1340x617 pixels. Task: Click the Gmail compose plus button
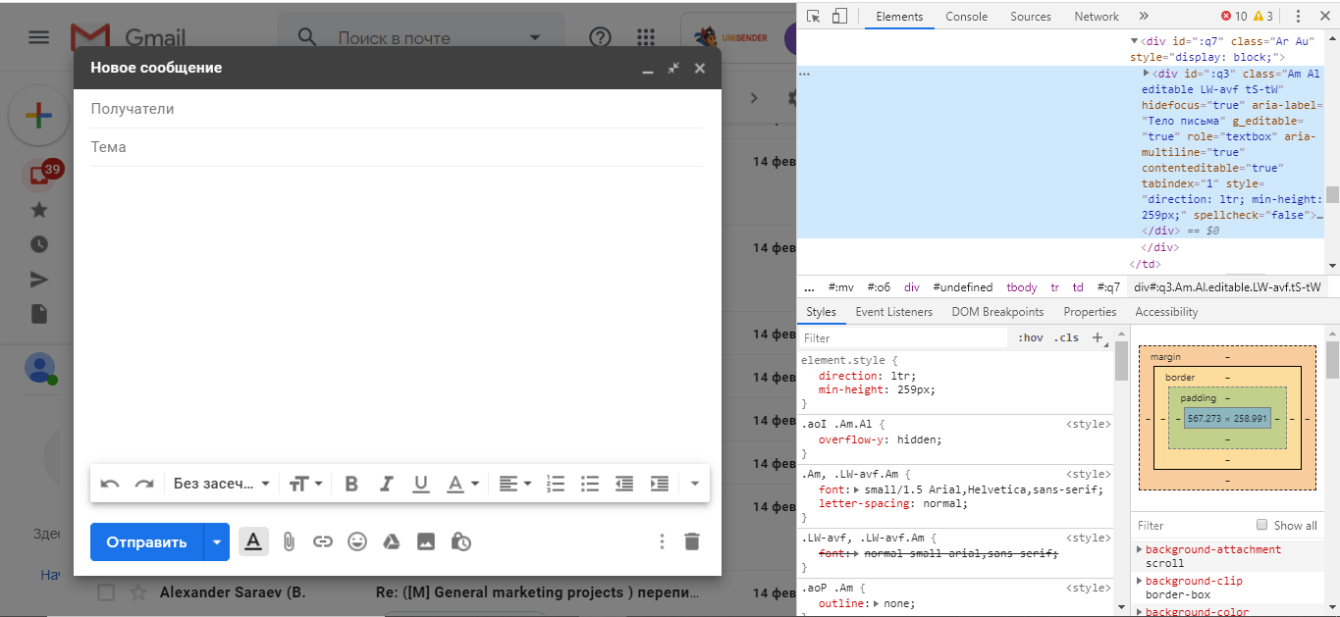(38, 116)
